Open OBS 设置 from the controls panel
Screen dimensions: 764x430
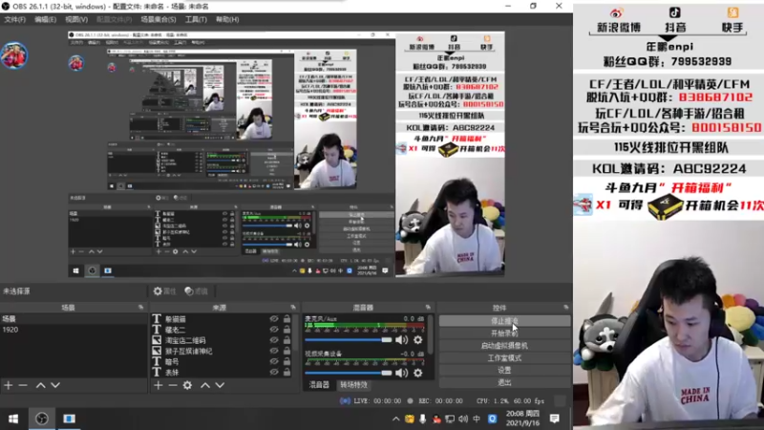[504, 370]
